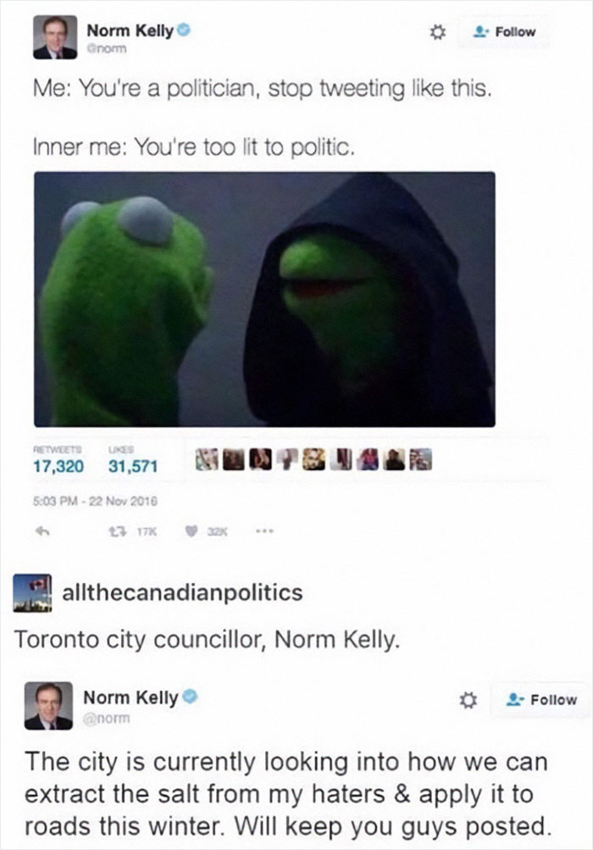This screenshot has height=850, width=593.
Task: Click the allthecanadianpolitics Canadian flag avatar
Action: point(32,593)
